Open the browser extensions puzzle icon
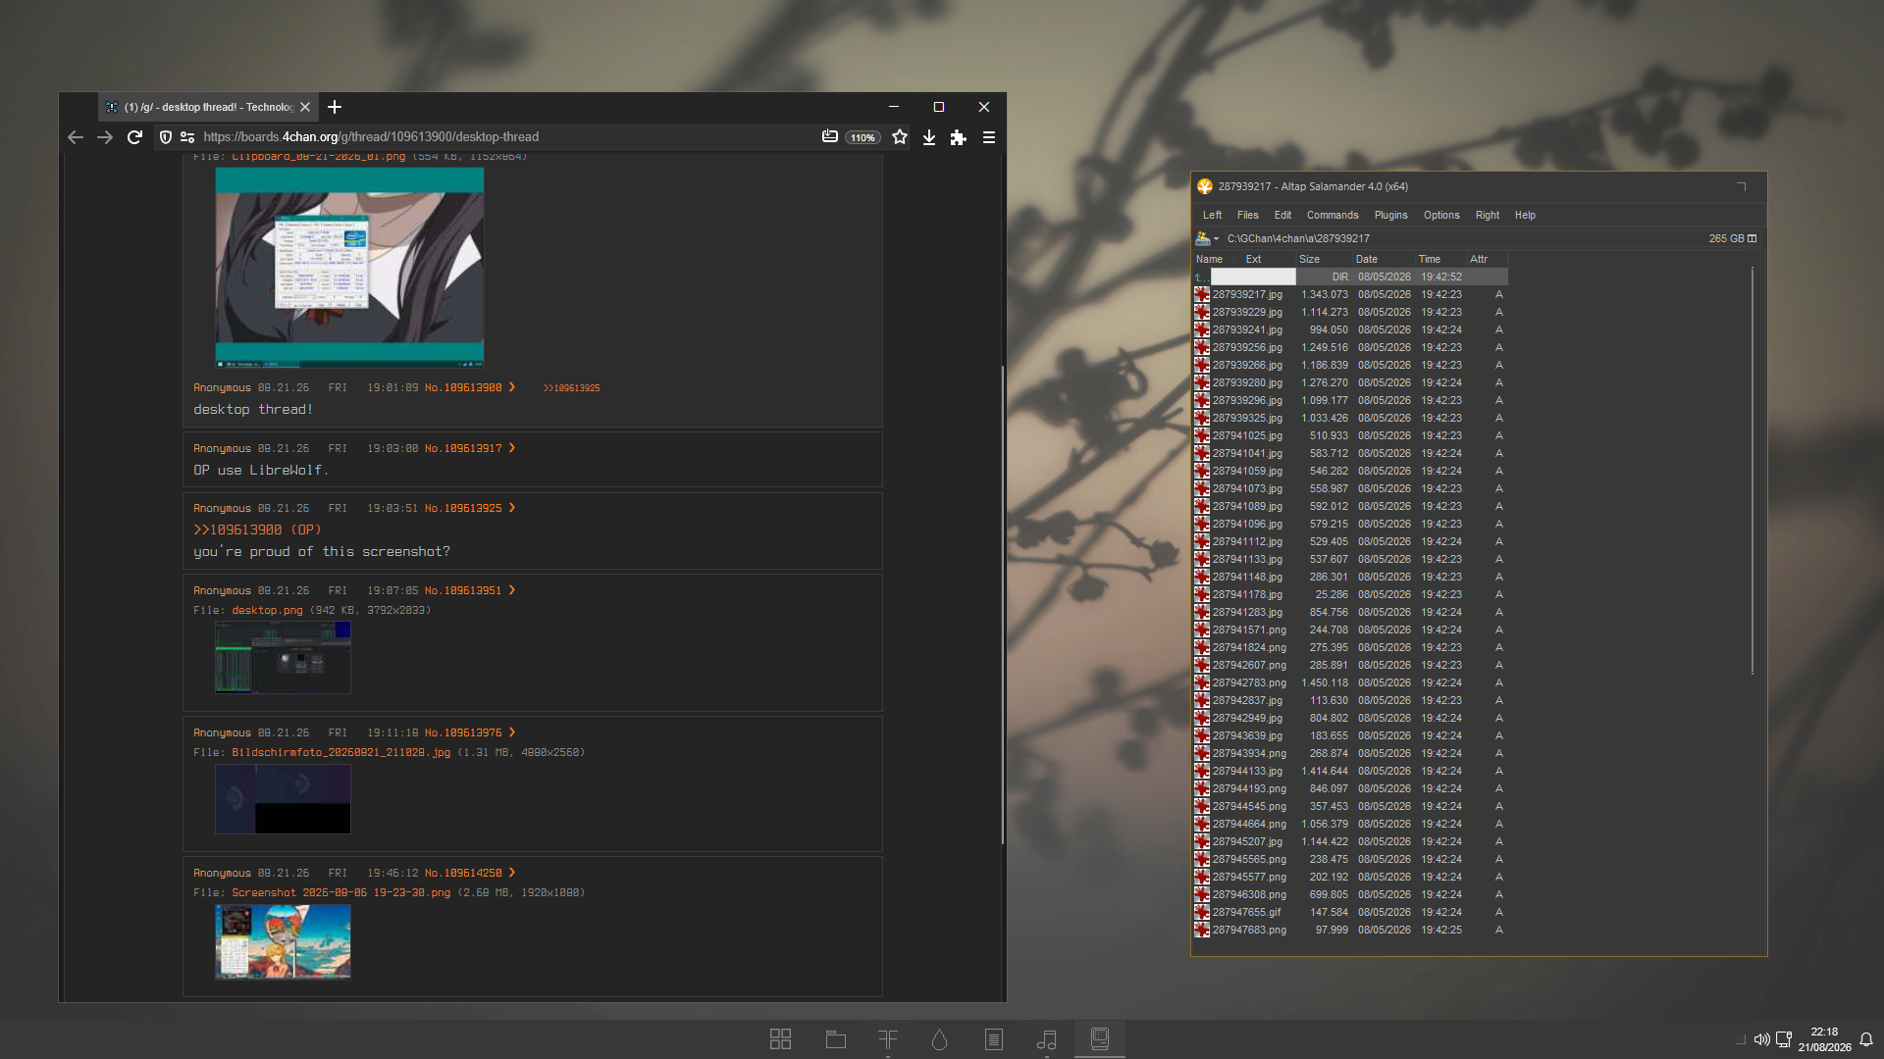 (x=959, y=137)
